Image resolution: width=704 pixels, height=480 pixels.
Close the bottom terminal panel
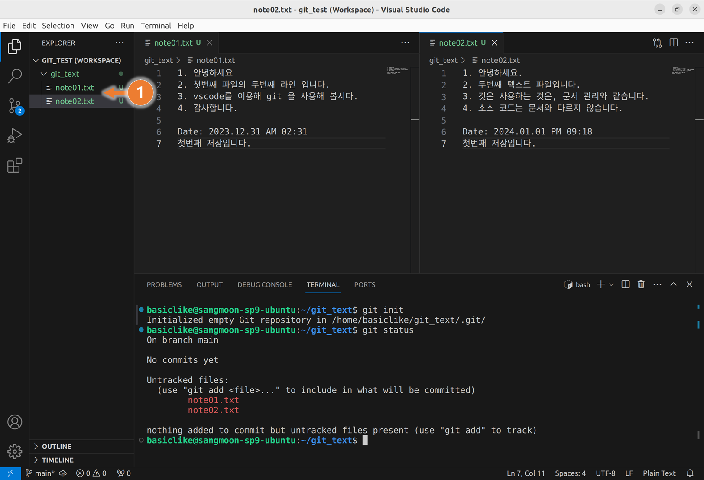pos(689,284)
